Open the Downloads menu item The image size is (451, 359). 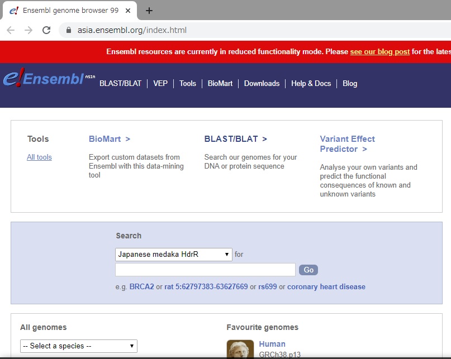point(262,83)
